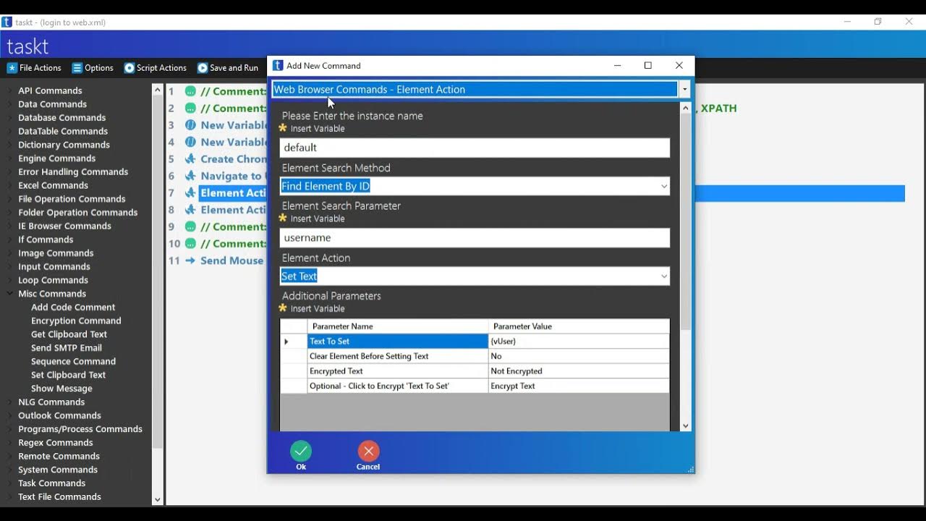Screen dimensions: 926x521
Task: Expand File Operation Commands category
Action: coord(10,199)
